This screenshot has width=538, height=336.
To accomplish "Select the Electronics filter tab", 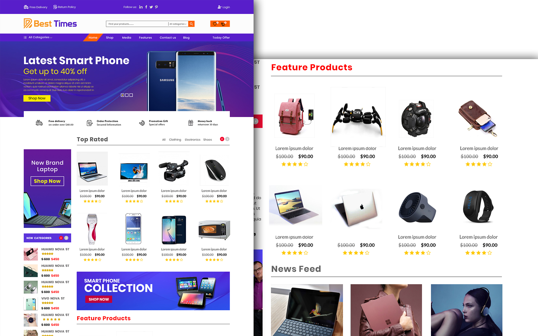I will 193,139.
